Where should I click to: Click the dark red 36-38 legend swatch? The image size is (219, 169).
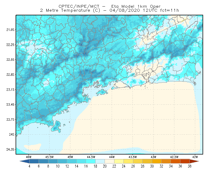[185, 161]
